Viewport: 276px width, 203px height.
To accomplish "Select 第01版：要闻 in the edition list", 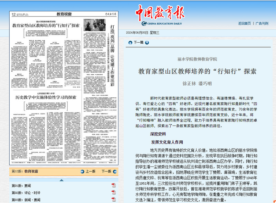I will click(21, 186).
